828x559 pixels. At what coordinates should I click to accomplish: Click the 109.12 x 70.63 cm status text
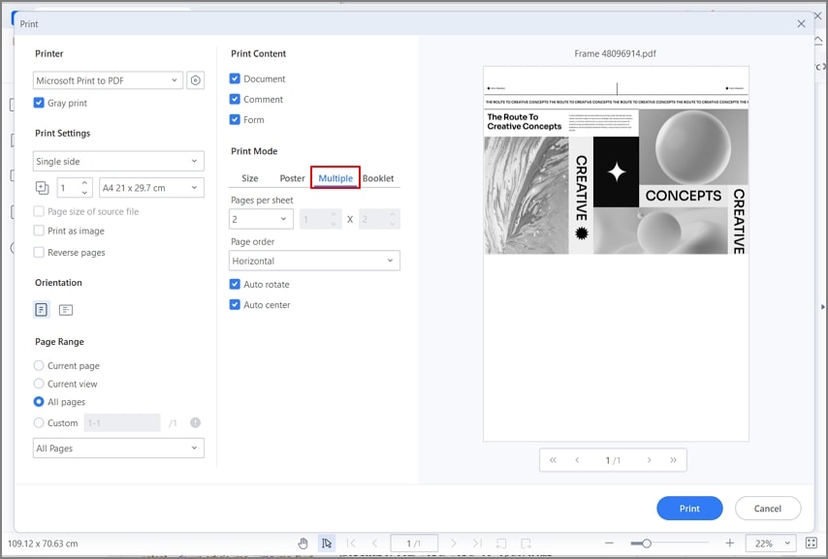[x=43, y=543]
